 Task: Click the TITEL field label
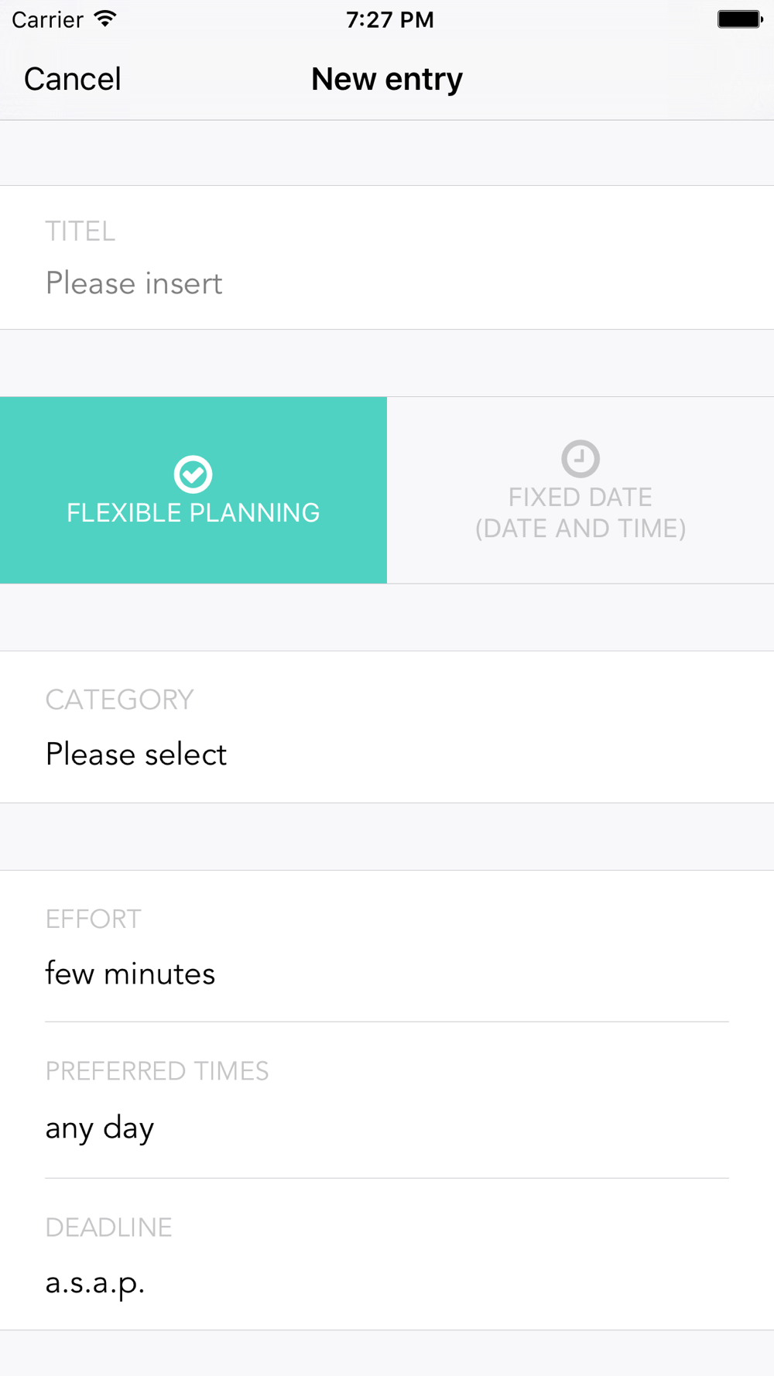click(80, 231)
